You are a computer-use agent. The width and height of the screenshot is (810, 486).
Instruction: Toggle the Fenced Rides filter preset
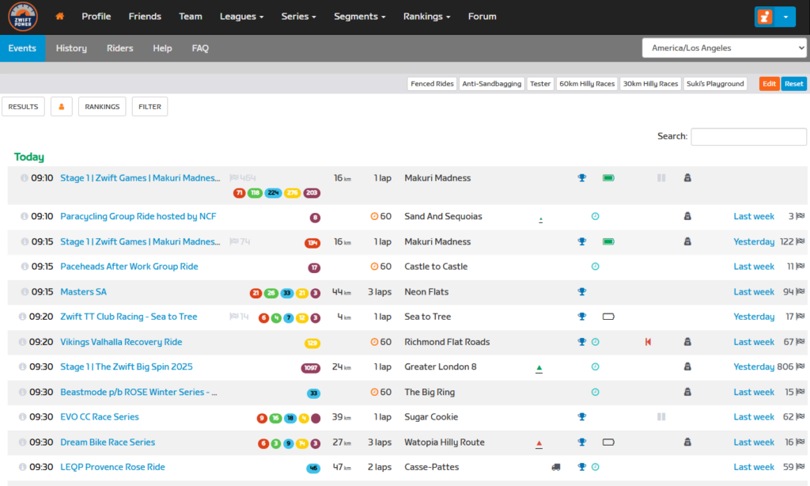point(433,84)
